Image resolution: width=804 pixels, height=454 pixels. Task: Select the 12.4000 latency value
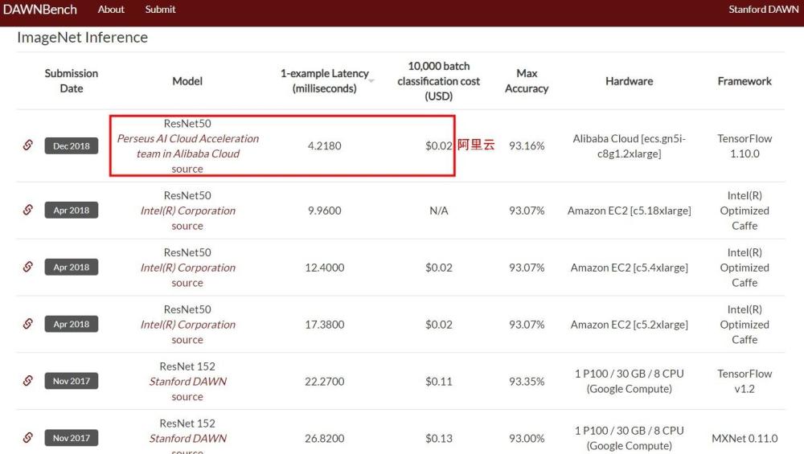324,268
